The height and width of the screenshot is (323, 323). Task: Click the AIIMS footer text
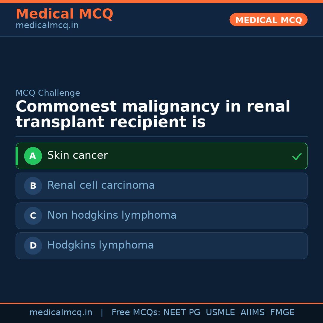pos(252,313)
